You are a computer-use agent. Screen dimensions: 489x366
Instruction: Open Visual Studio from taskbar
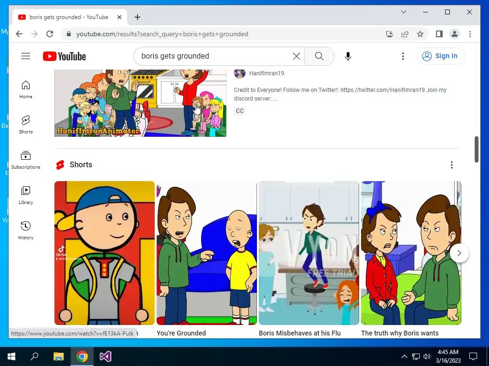[106, 356]
